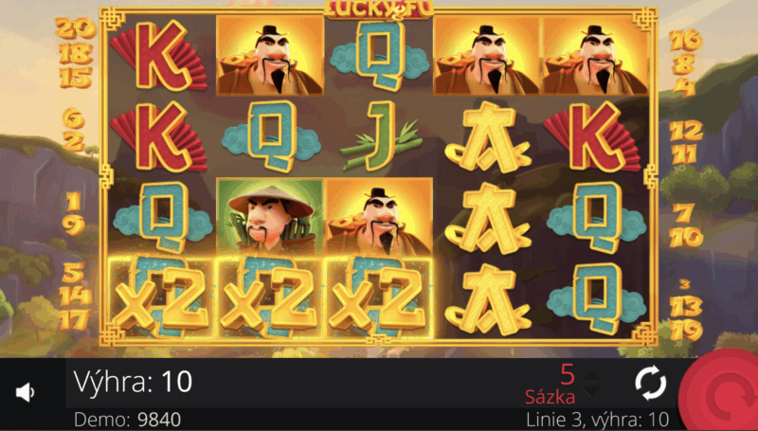Click the top-center Q cloud symbol
The width and height of the screenshot is (758, 431).
tap(380, 56)
